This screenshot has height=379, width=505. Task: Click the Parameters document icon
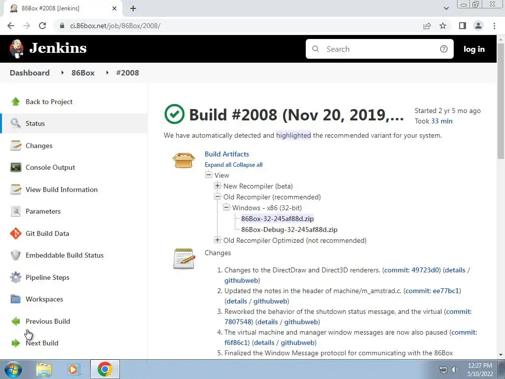point(15,211)
